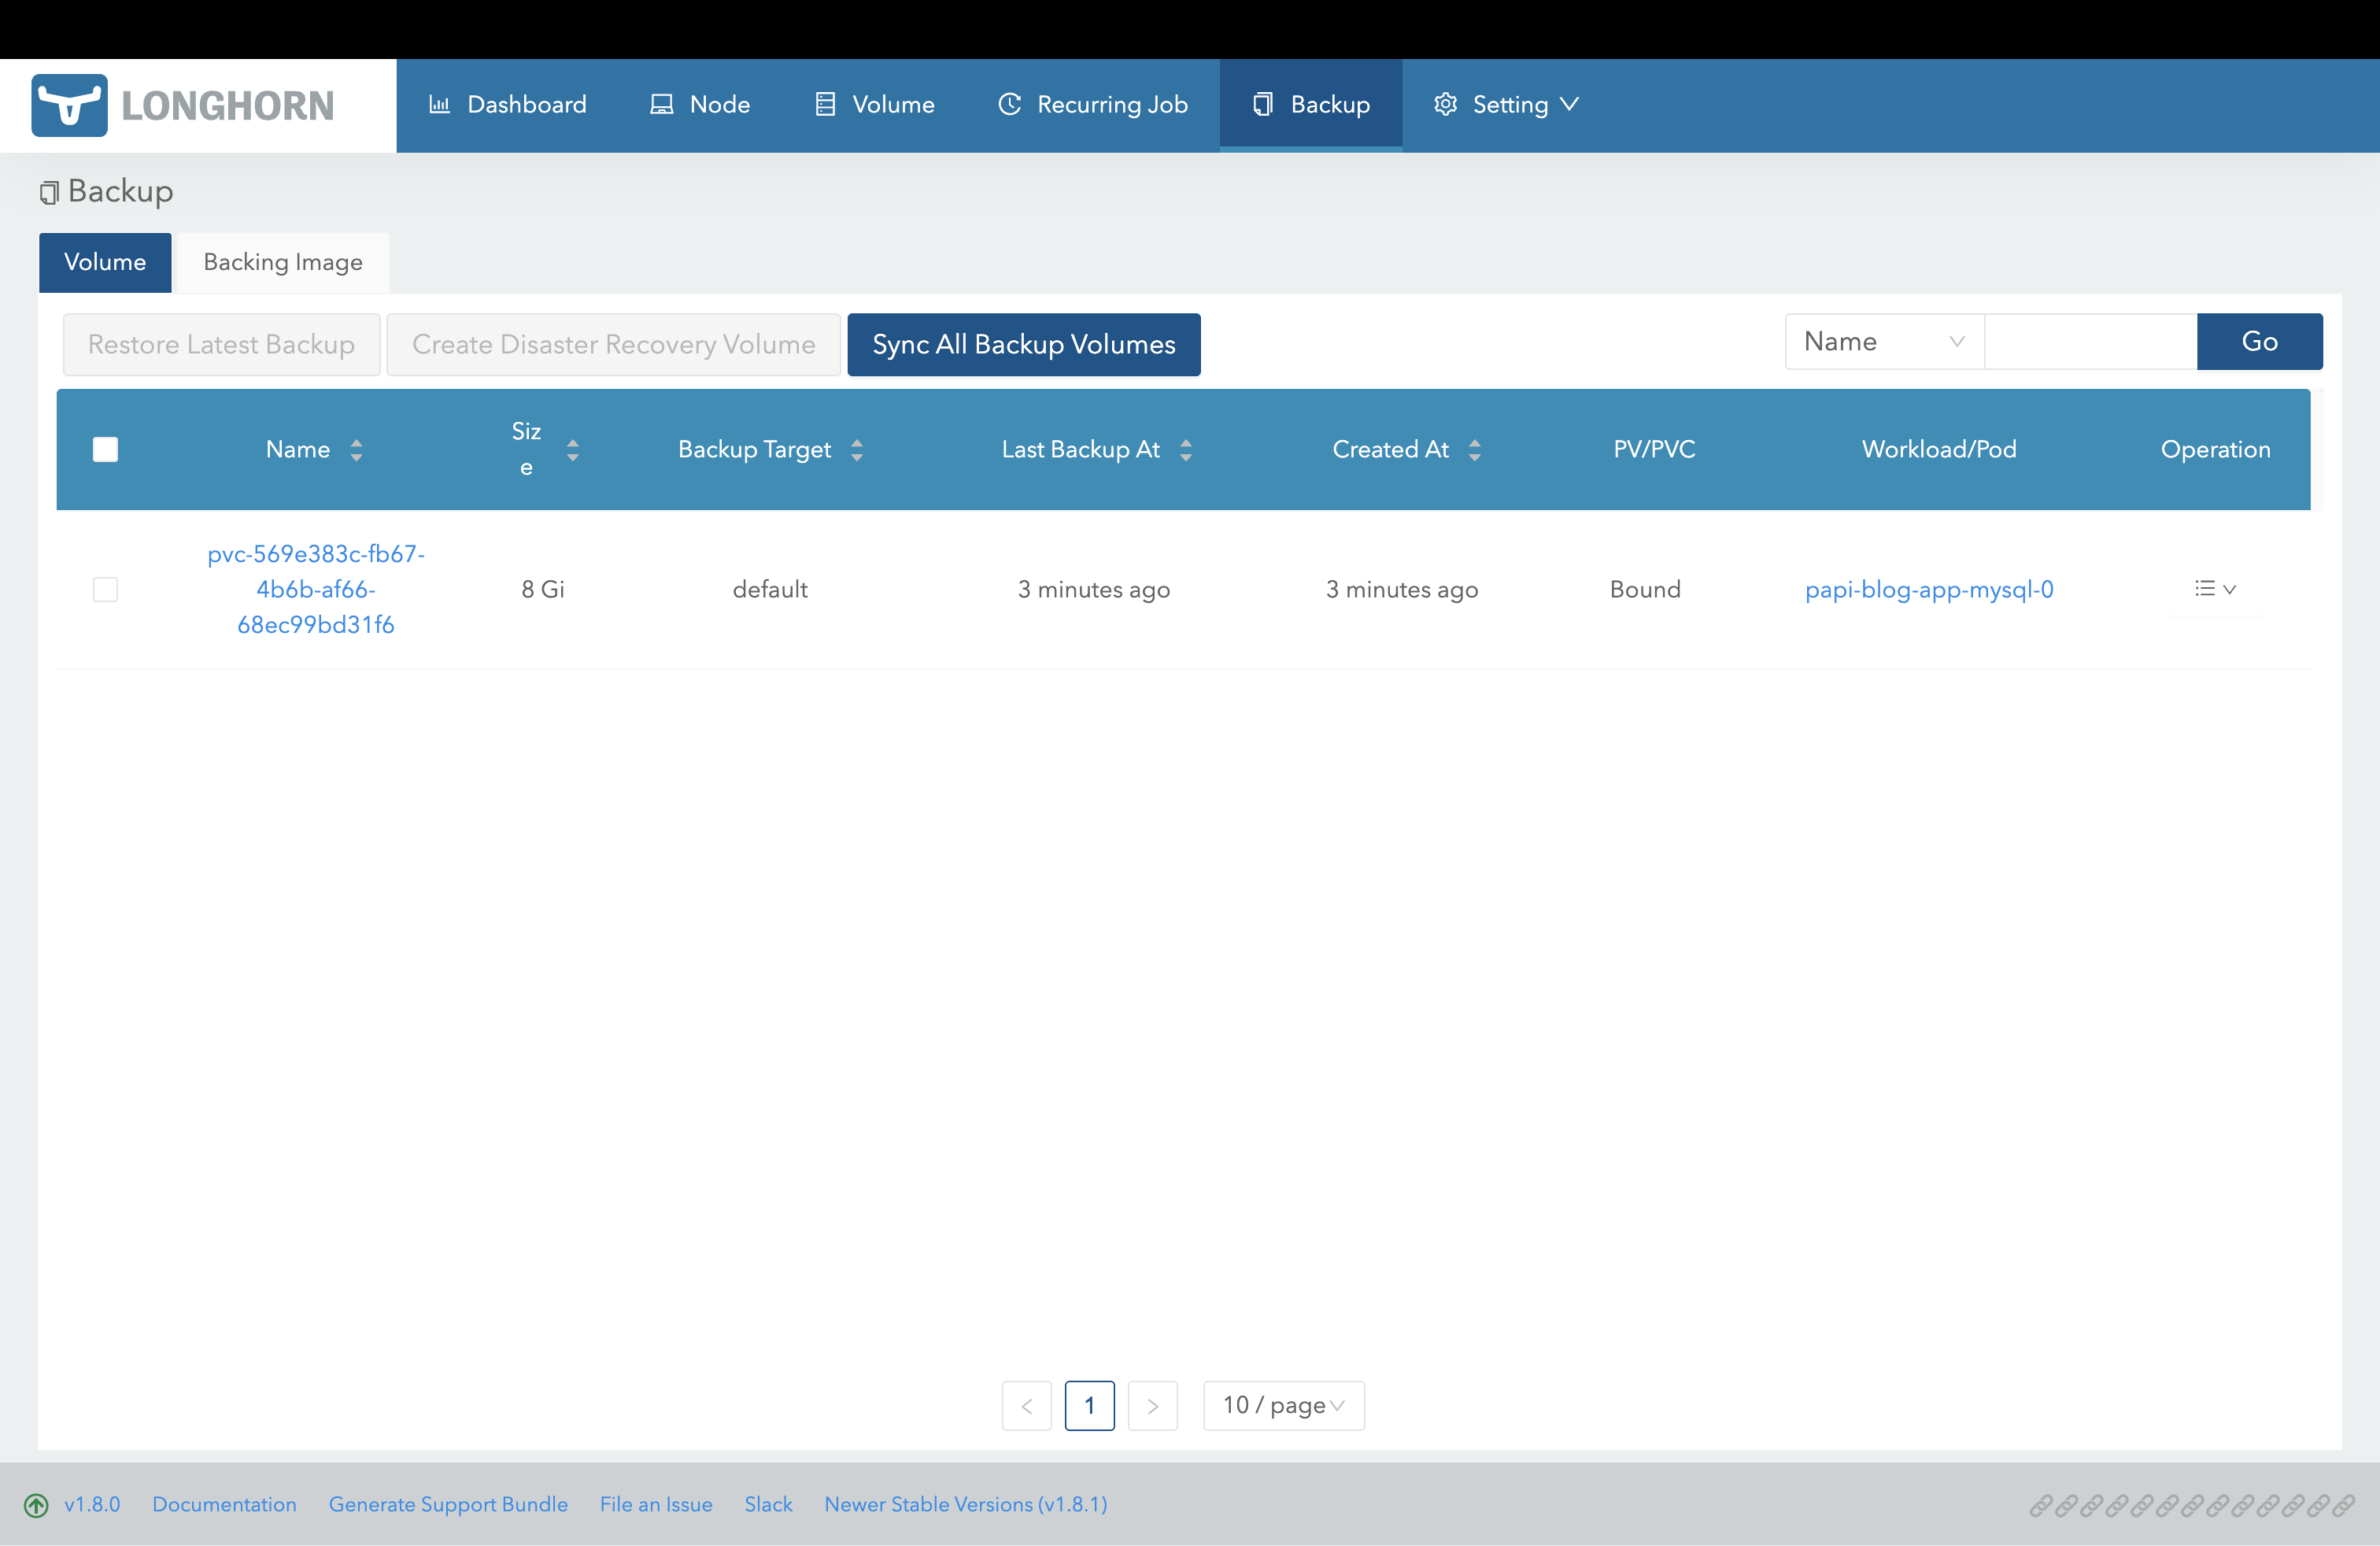Open the Name search field dropdown
This screenshot has height=1546, width=2380.
coord(1883,341)
